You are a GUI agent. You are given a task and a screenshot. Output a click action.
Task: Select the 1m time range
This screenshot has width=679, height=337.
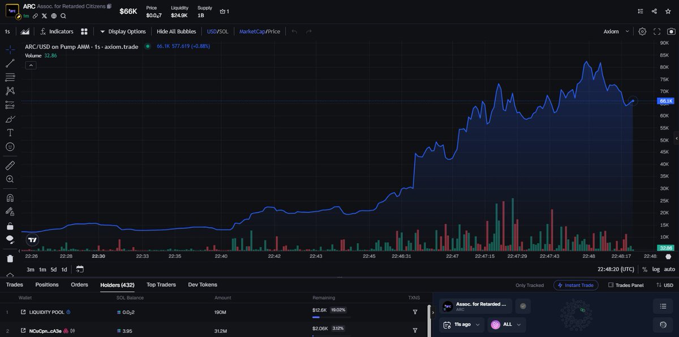[x=42, y=269]
